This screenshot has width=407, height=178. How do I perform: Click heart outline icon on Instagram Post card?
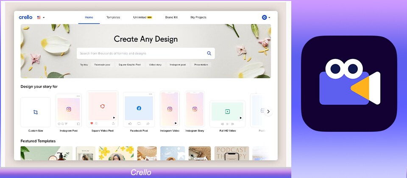coord(59,124)
